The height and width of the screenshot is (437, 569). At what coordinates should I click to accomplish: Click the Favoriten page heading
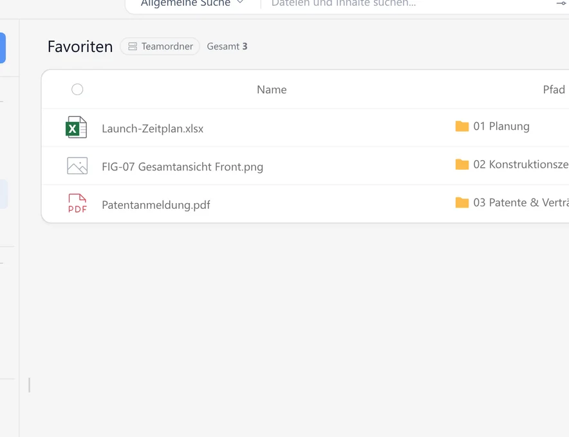(x=80, y=47)
